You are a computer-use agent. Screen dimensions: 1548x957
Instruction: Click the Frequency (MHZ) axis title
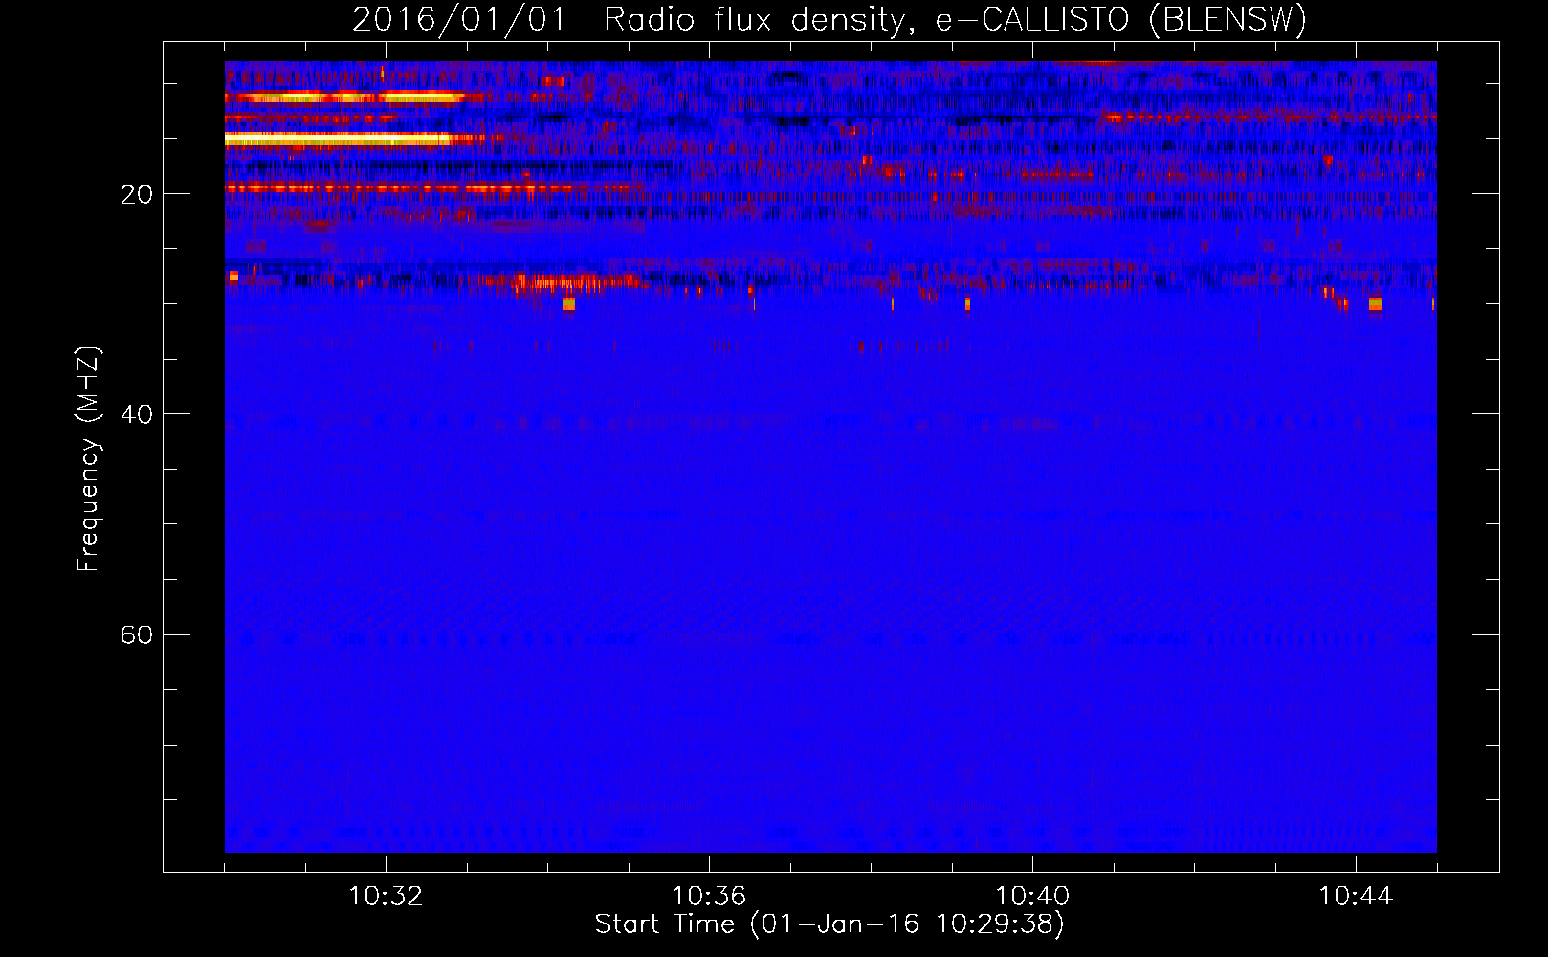tap(88, 458)
